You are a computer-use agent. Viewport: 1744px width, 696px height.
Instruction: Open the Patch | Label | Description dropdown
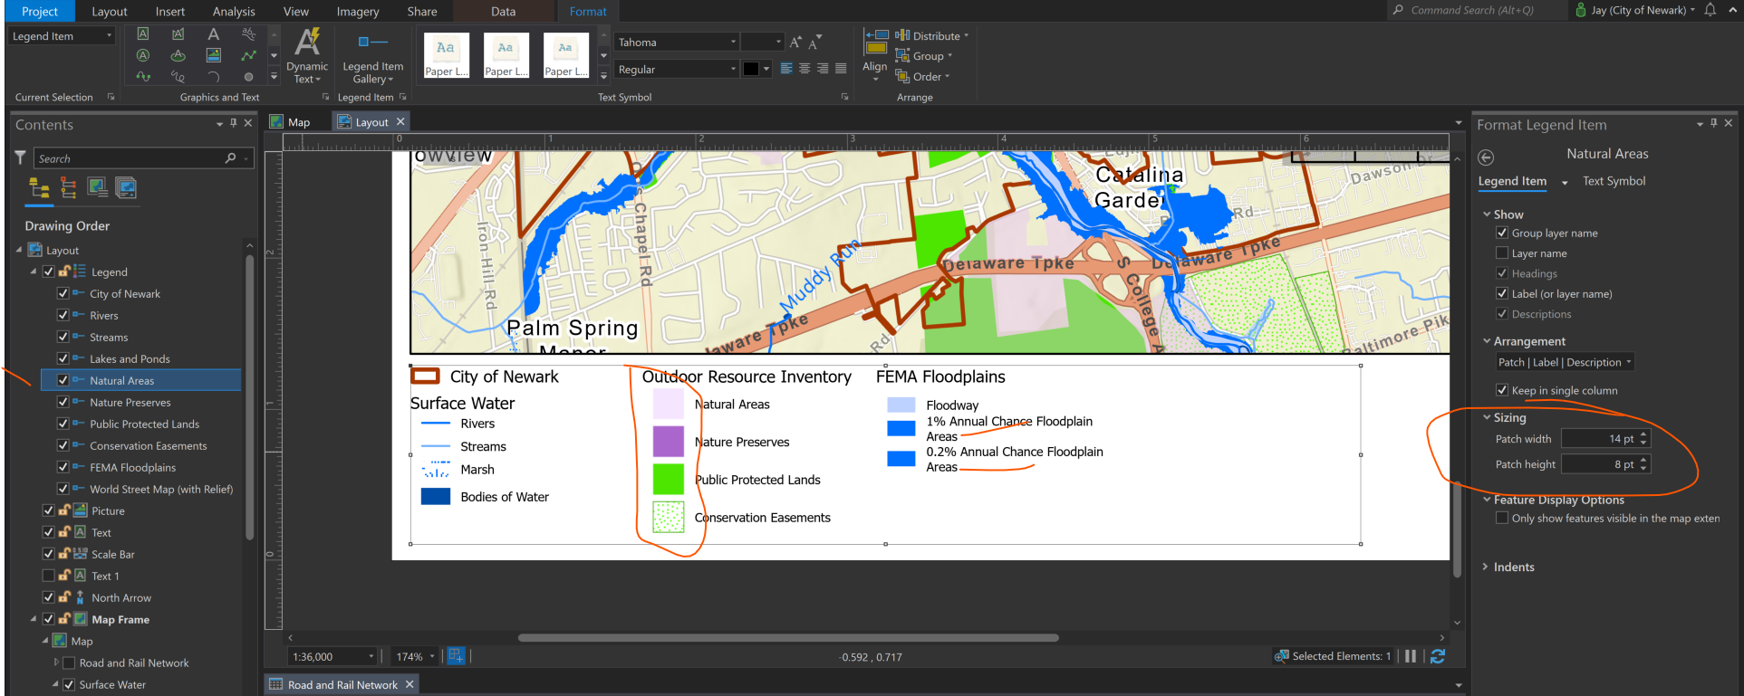(x=1565, y=362)
